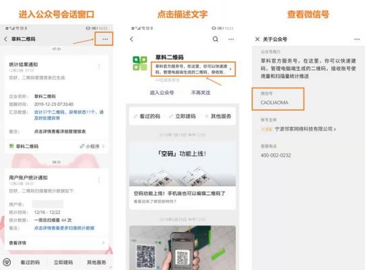
Task: Open three-dot menu on 关于公众号 page
Action: (x=357, y=39)
